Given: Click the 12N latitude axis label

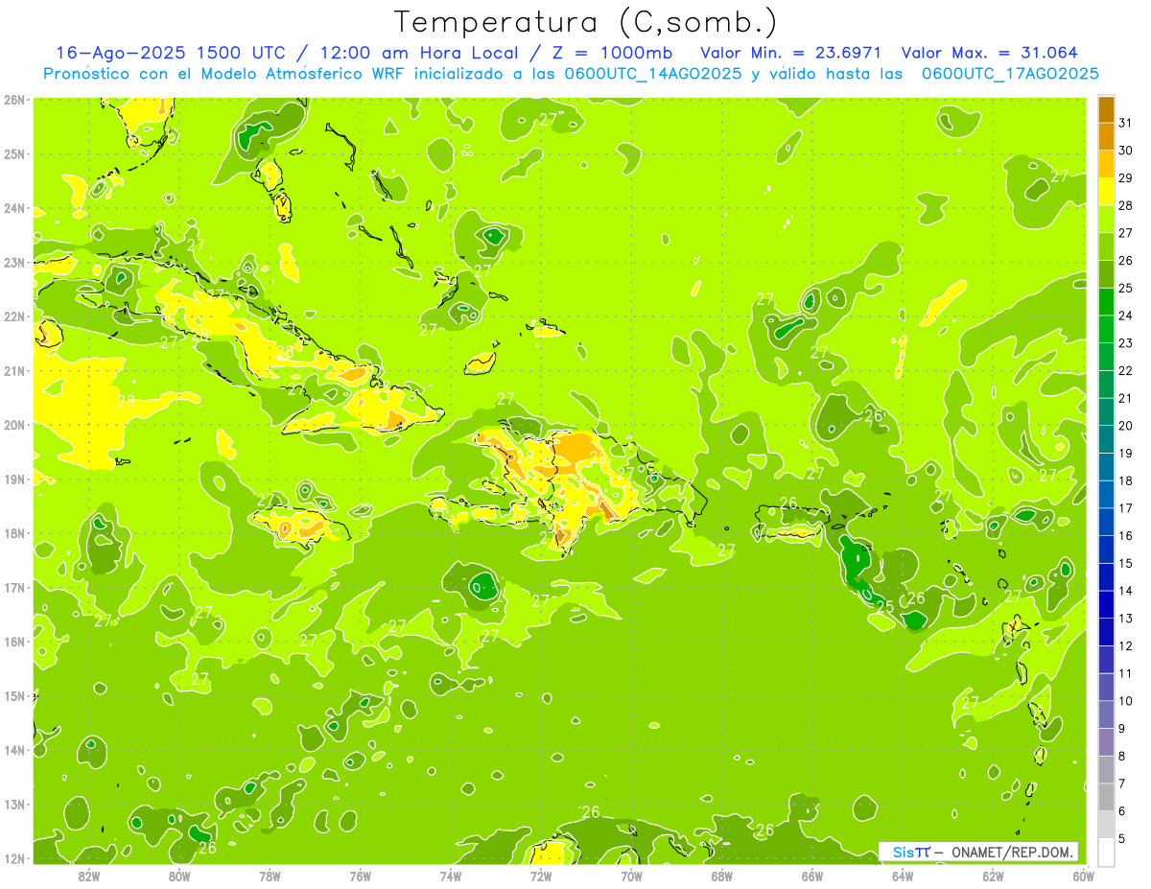Looking at the screenshot, I should tap(14, 858).
